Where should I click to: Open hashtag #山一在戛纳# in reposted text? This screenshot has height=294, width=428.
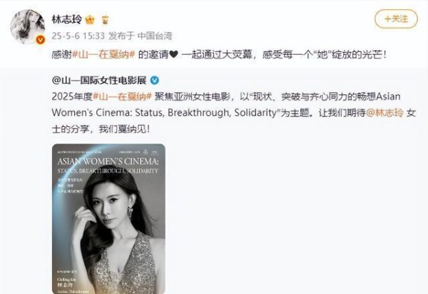[122, 96]
